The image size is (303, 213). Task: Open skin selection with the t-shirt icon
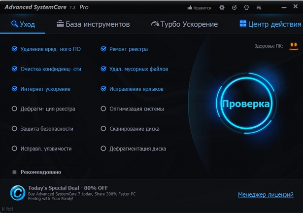[x=246, y=8]
